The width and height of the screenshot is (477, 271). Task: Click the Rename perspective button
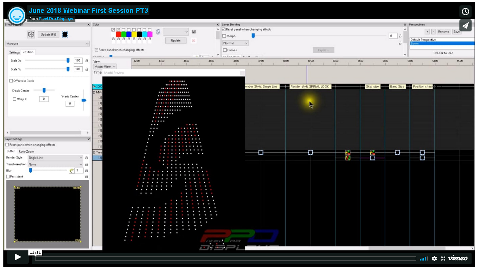[444, 31]
